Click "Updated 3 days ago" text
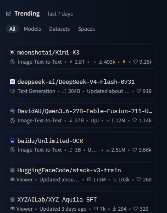Screen dimensions: 167x213 click(63, 209)
